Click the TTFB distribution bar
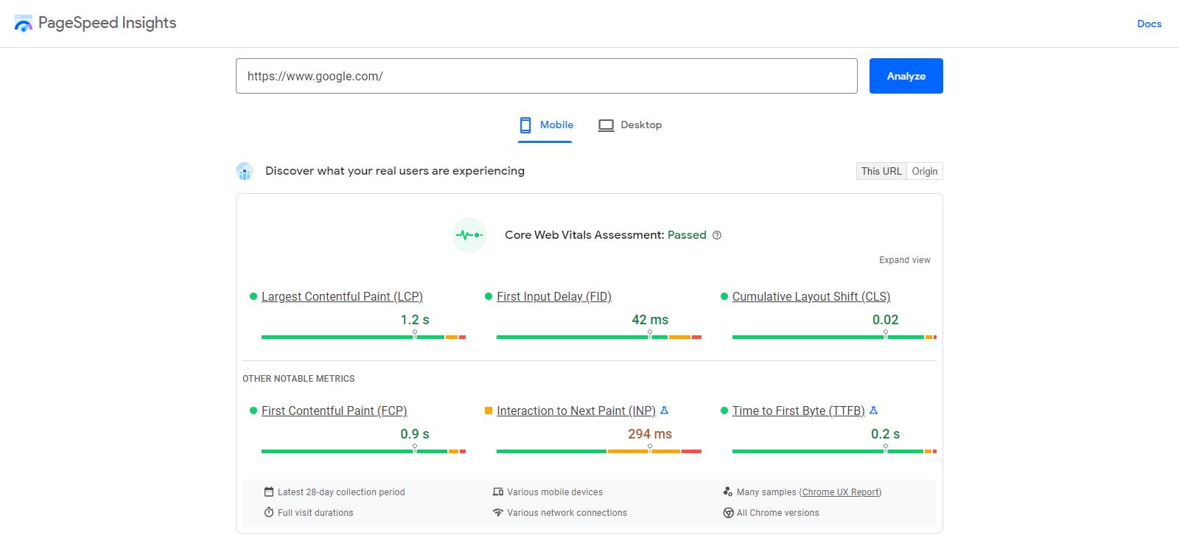The image size is (1179, 552). (834, 451)
